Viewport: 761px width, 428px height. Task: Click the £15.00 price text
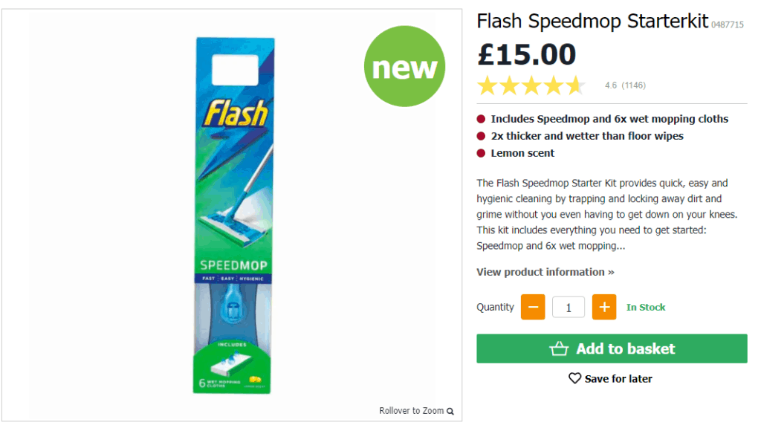527,53
